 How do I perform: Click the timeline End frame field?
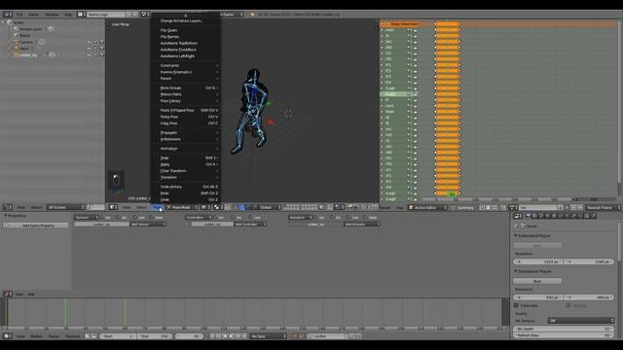155,336
